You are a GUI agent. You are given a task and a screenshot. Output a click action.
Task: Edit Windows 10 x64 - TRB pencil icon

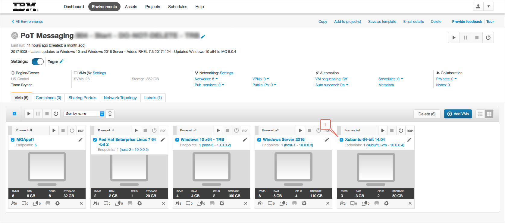(245, 140)
